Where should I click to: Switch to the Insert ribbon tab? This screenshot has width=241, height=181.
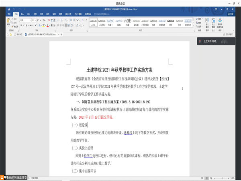(x=22, y=14)
